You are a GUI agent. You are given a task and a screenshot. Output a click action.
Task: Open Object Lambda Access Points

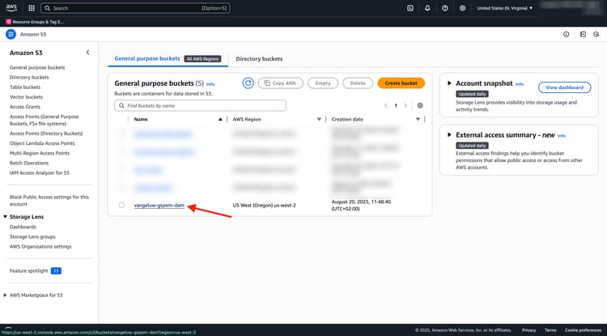[x=42, y=143]
